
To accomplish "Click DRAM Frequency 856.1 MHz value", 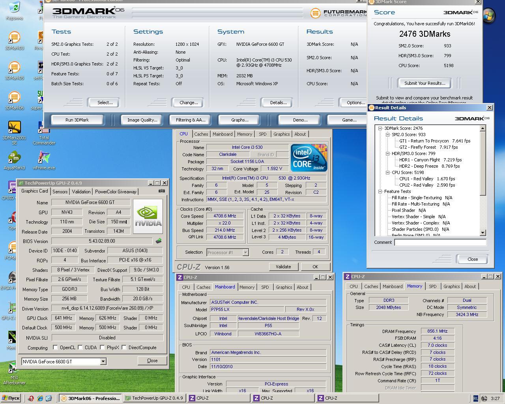I will tap(438, 331).
